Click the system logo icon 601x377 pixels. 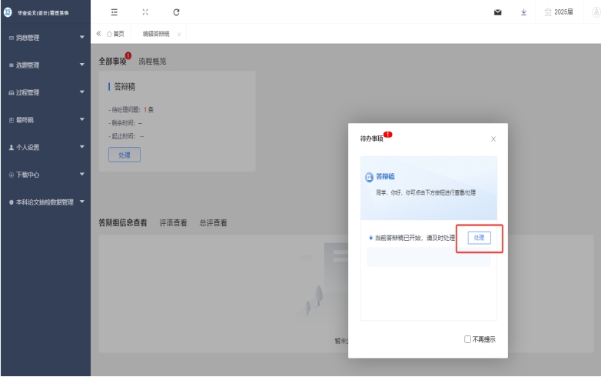click(8, 12)
